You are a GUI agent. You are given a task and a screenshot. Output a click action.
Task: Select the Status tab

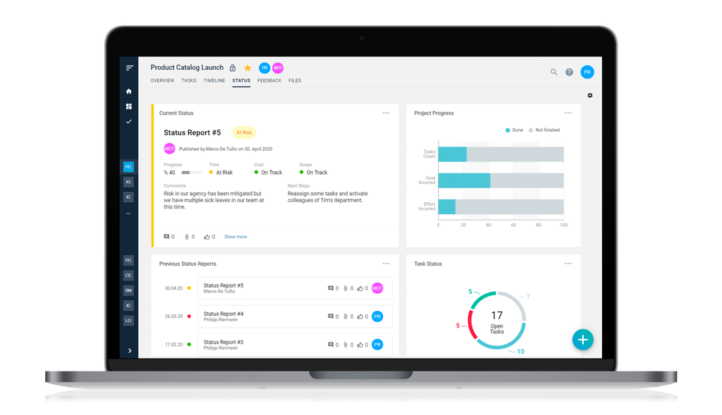point(241,80)
